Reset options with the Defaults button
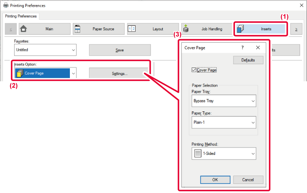This screenshot has width=307, height=193. click(248, 60)
